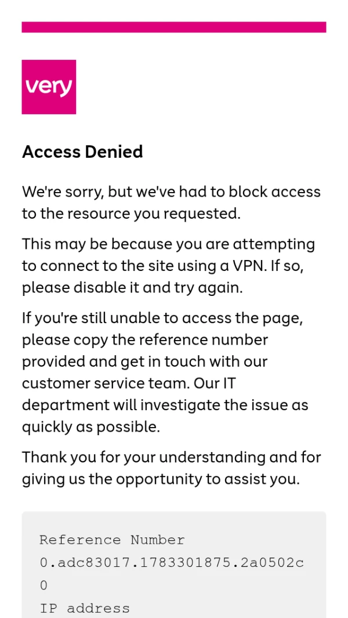Click "giving us the opportunity to assist" line
Screen dimensions: 348x618
(161, 479)
